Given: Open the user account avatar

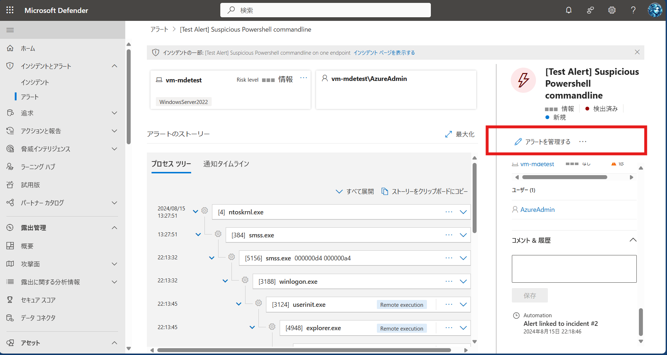Looking at the screenshot, I should 655,10.
